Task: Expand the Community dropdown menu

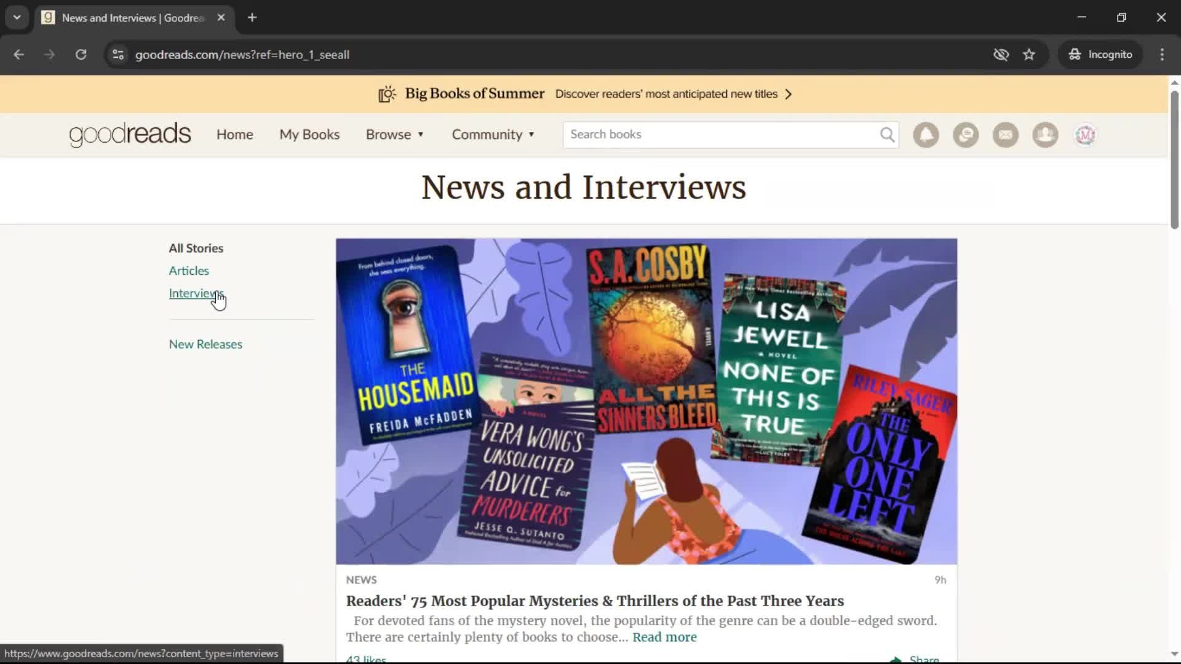Action: [493, 135]
